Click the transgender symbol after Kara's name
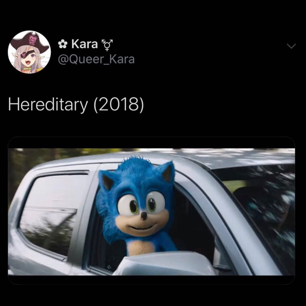 [107, 45]
